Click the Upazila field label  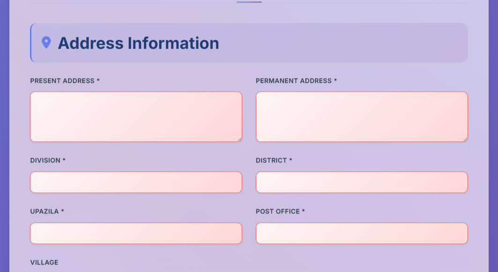pos(47,212)
